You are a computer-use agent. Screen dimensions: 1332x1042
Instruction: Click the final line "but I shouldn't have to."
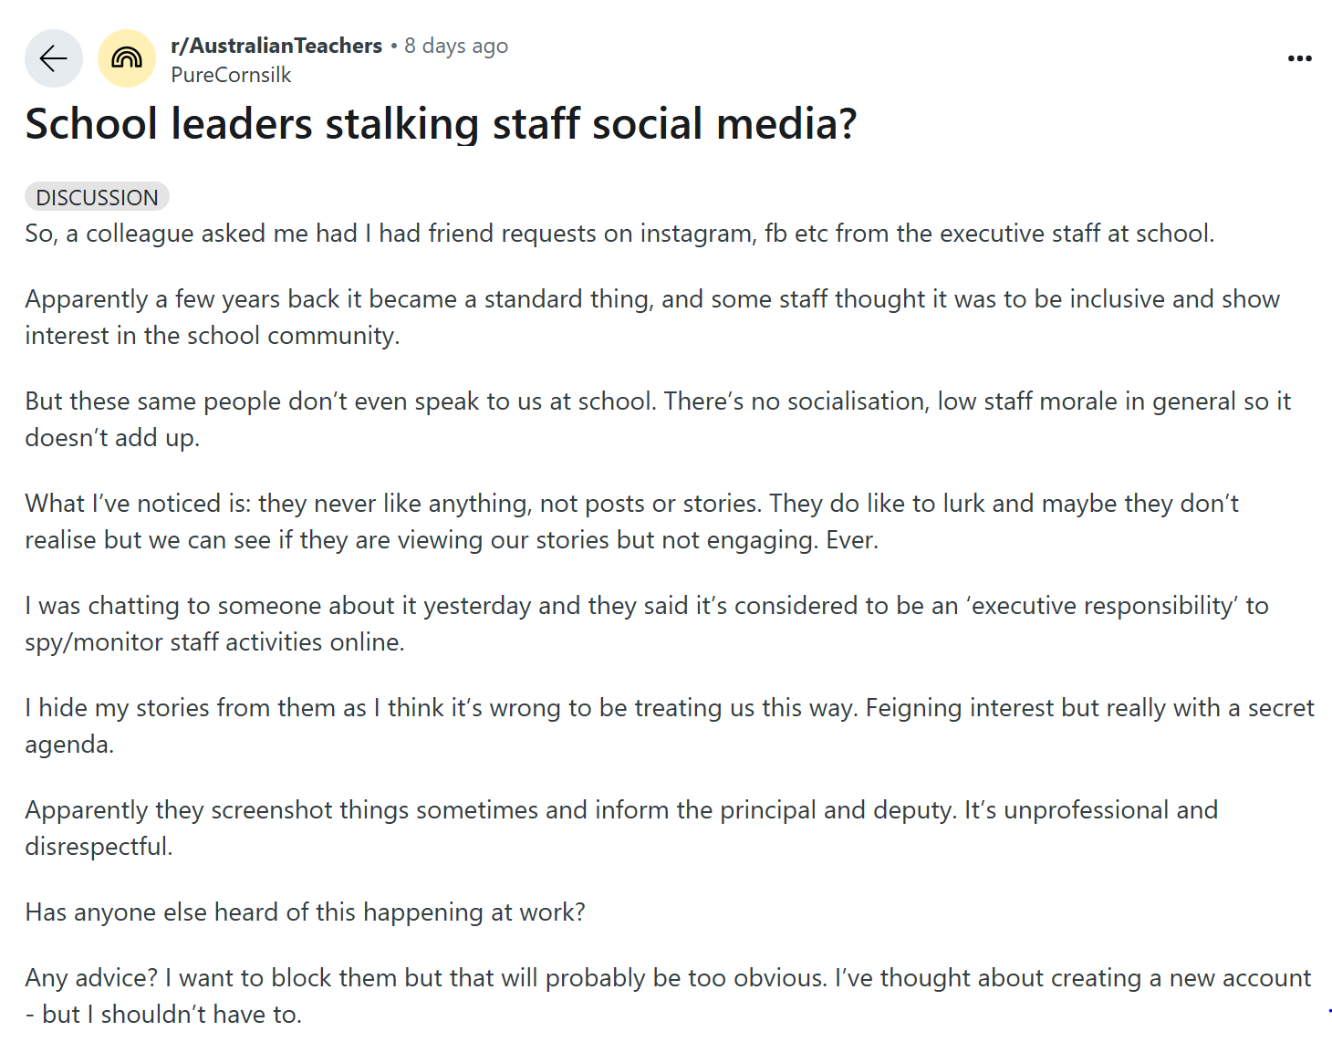pos(172,1015)
